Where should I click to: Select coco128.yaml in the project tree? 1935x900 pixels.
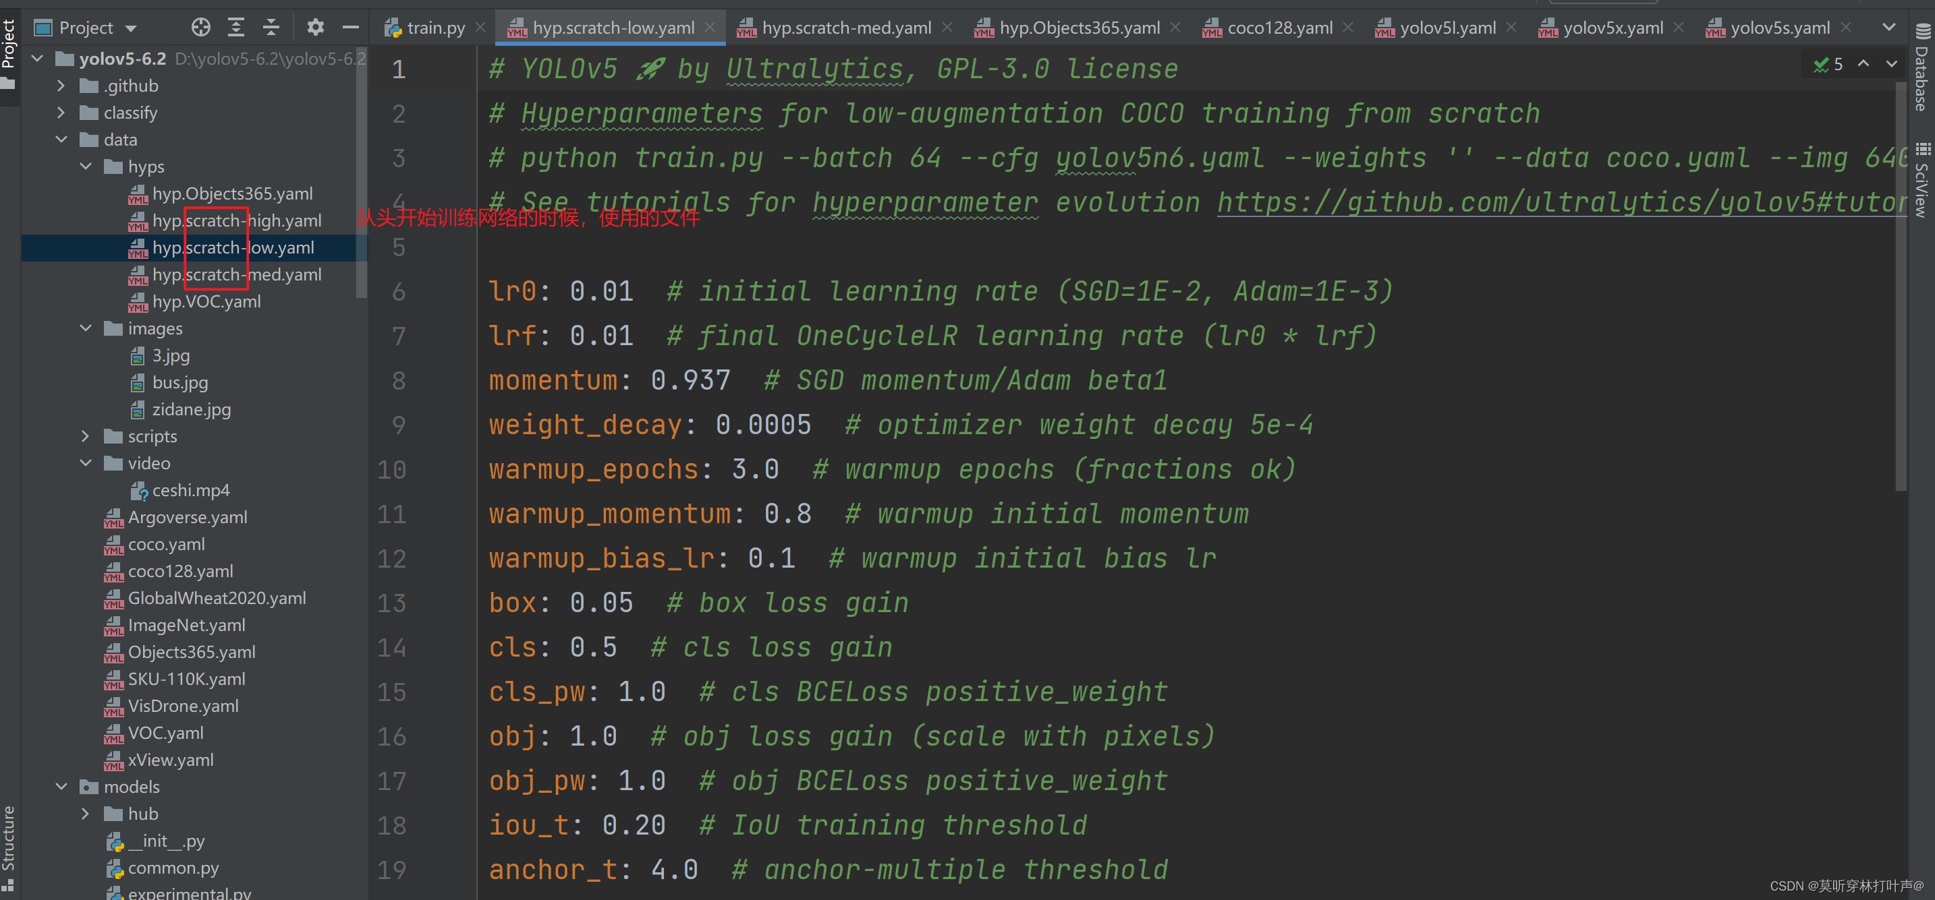pos(180,571)
